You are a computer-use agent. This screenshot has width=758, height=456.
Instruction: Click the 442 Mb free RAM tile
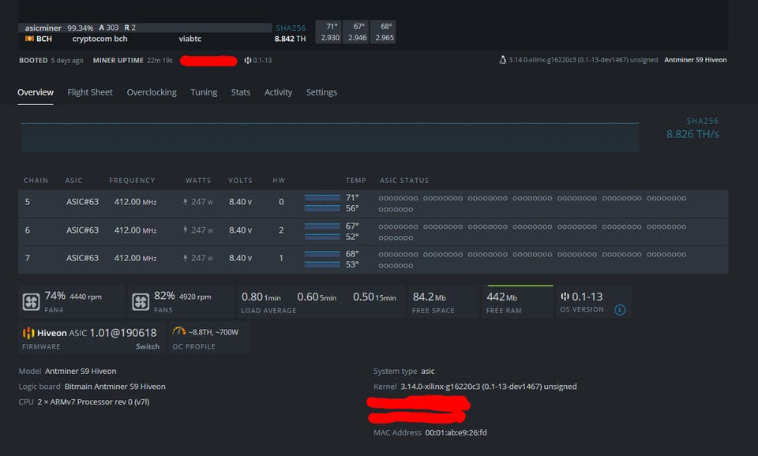point(517,302)
